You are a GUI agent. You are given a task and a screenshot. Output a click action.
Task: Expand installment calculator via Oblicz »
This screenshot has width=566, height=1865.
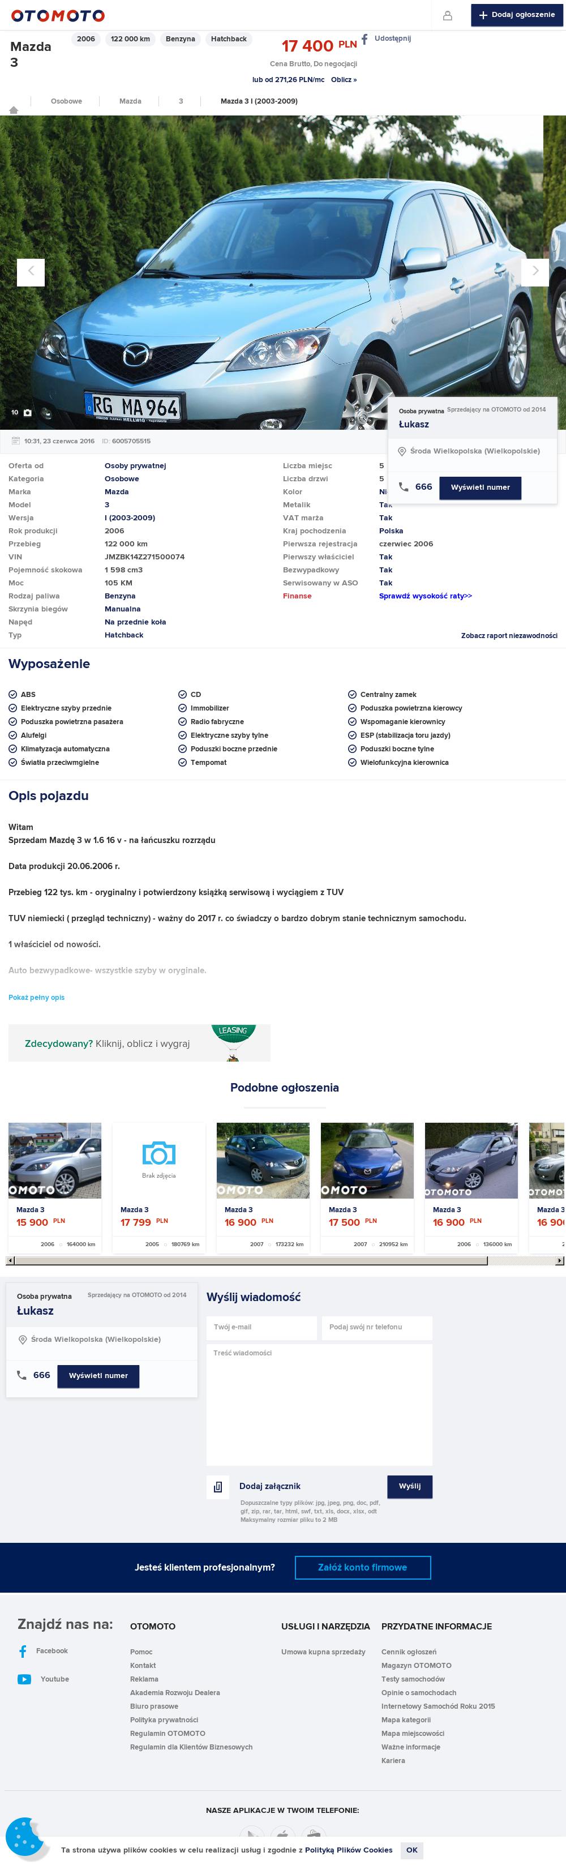pos(344,80)
